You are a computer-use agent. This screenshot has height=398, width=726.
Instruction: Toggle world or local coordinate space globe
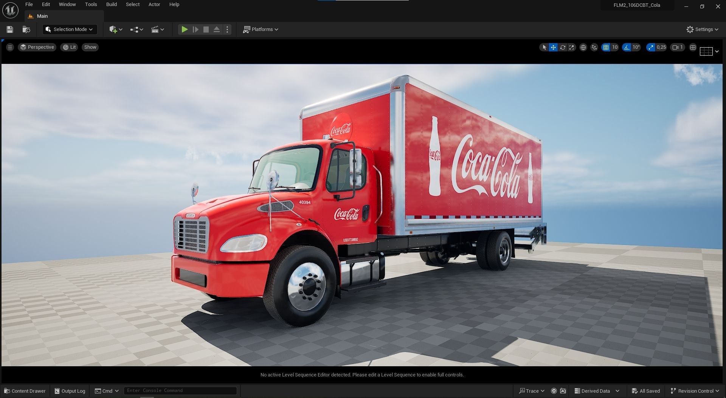(x=583, y=47)
